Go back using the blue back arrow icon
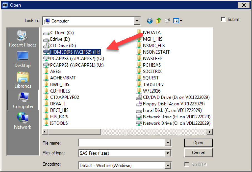The height and width of the screenshot is (172, 252). point(150,21)
